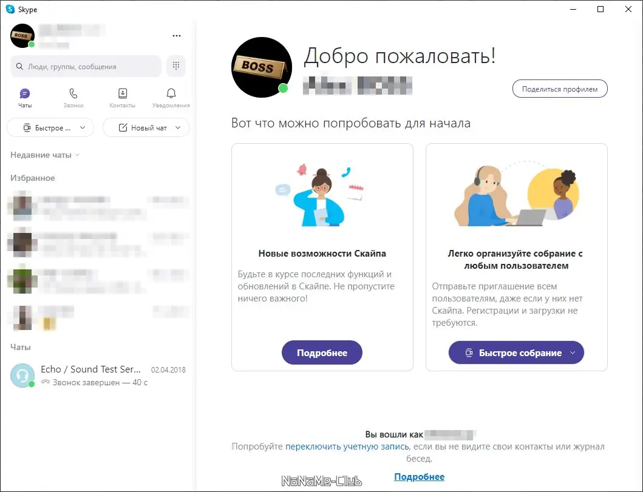Click the search magnifier icon

click(x=19, y=66)
